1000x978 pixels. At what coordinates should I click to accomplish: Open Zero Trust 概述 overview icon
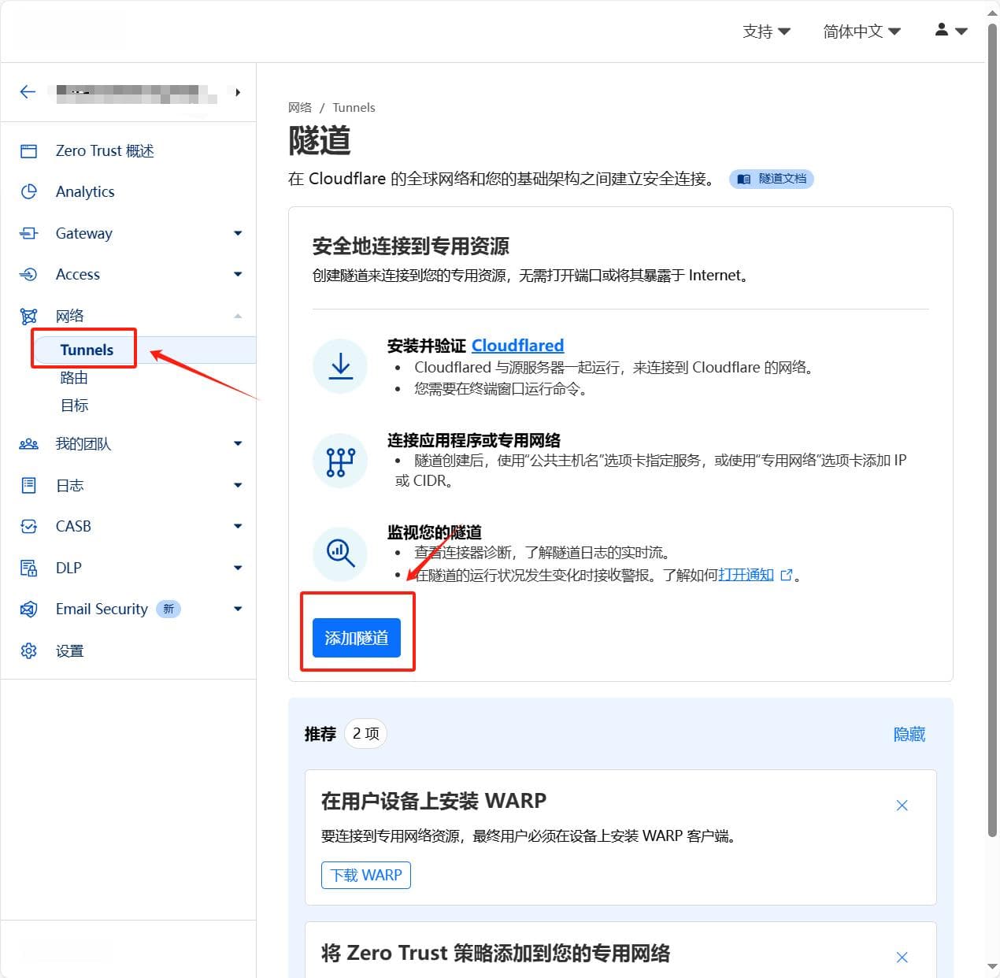[28, 151]
